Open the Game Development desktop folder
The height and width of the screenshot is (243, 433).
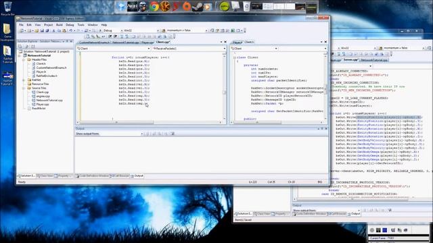pos(7,32)
